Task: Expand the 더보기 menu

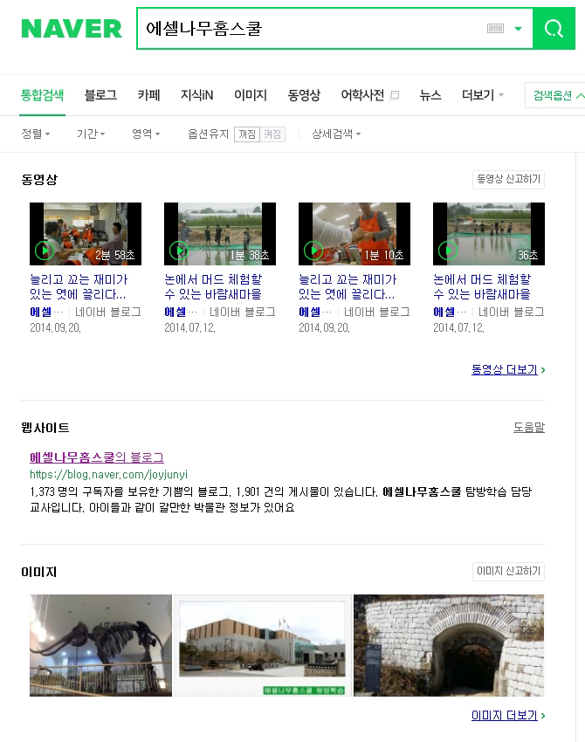Action: tap(482, 95)
